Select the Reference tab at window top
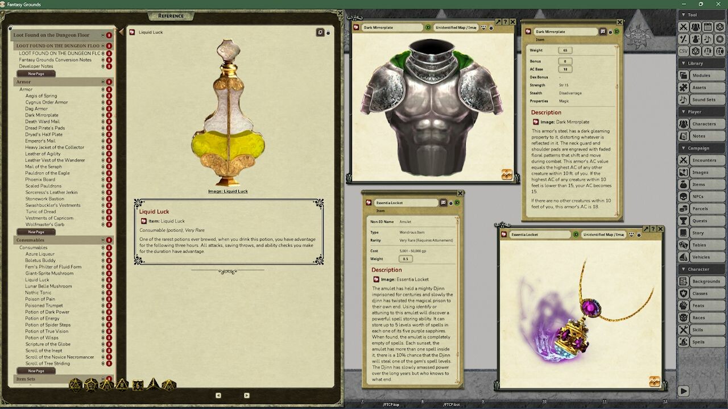Image resolution: width=728 pixels, height=409 pixels. 170,15
